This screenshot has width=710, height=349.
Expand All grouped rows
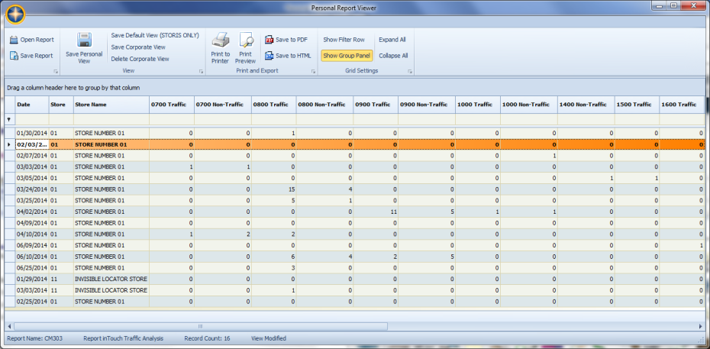392,40
